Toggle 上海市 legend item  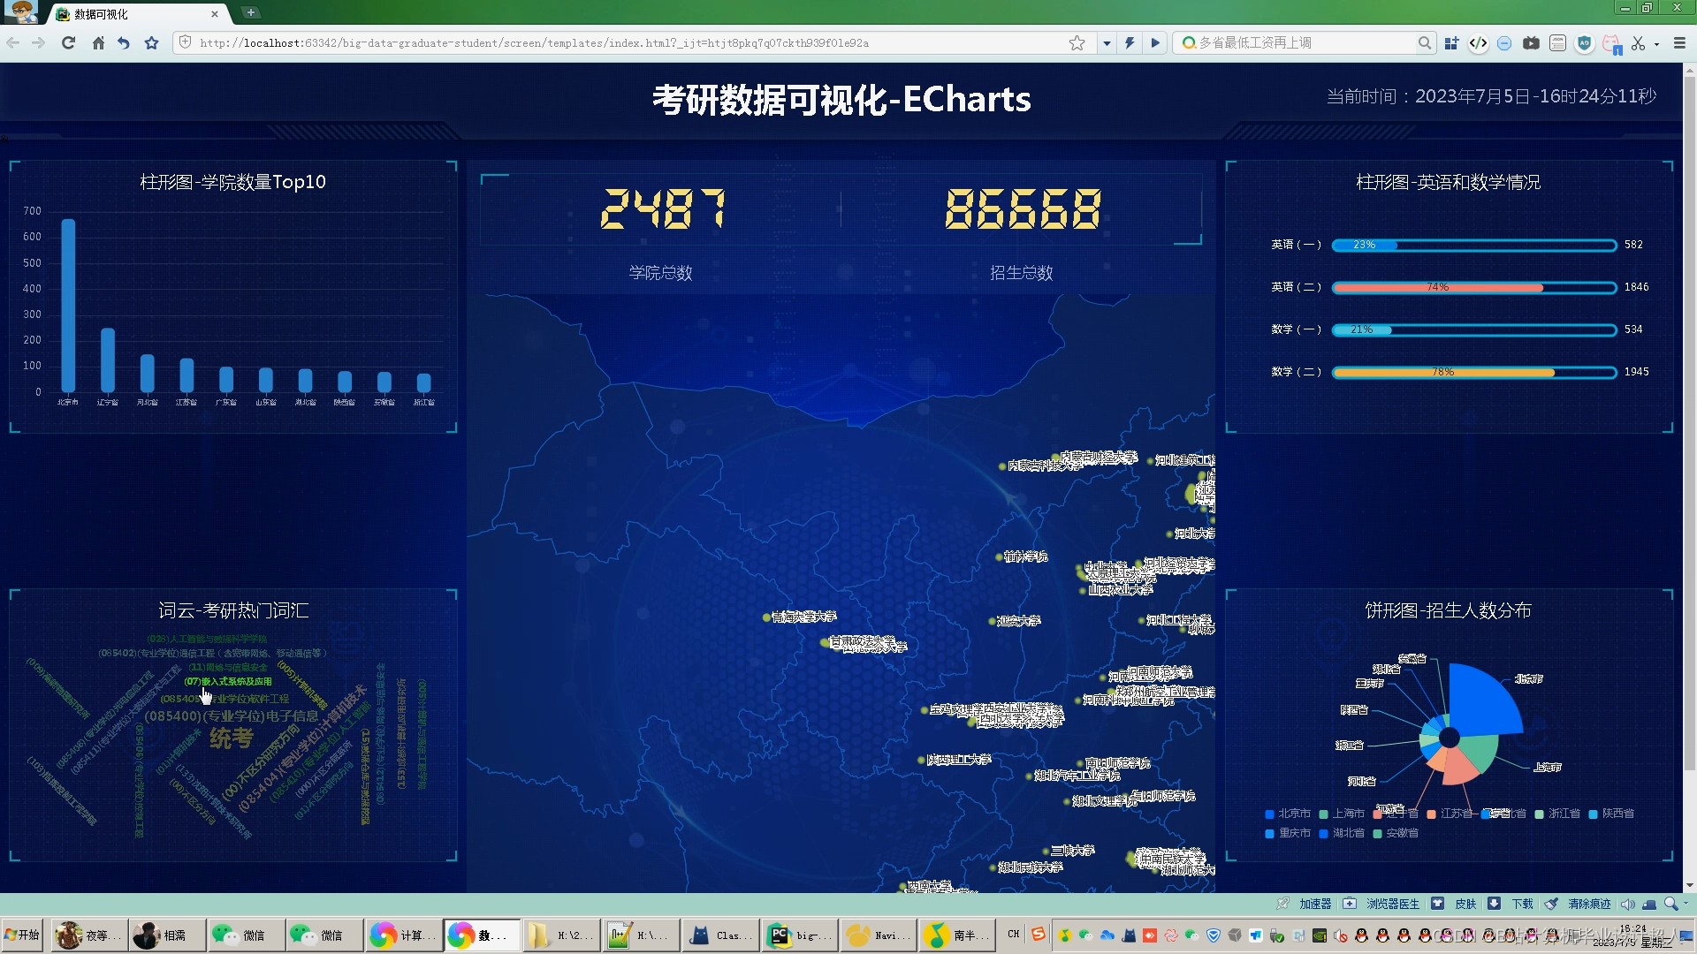click(x=1341, y=814)
